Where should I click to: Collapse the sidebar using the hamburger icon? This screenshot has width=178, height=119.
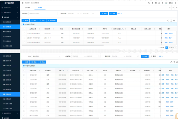point(23,3)
